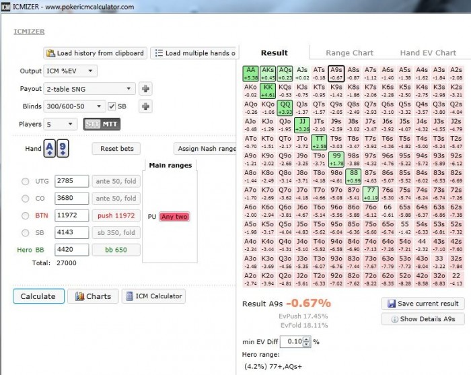Select the JJ cell in chart

point(302,125)
